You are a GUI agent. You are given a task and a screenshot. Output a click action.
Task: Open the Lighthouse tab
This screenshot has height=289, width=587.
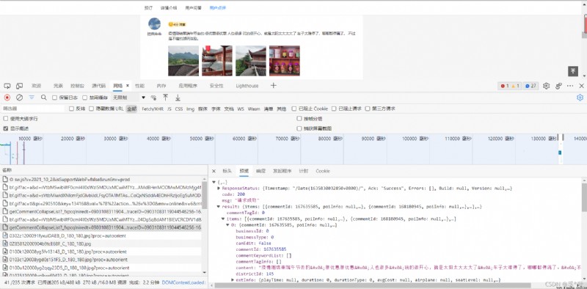(x=247, y=86)
